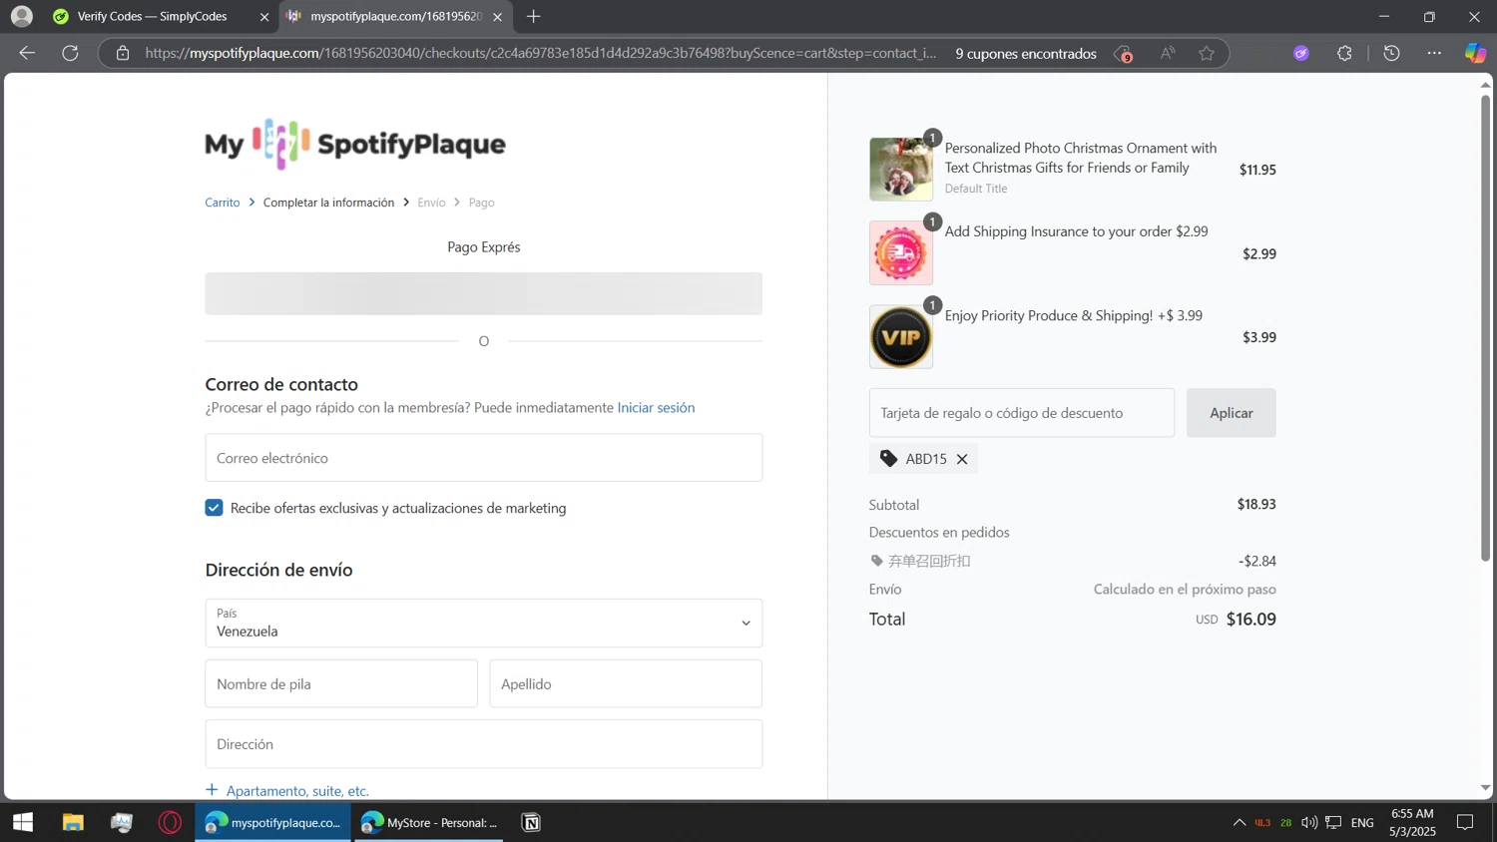
Task: Click the scrollbar down arrow
Action: (1485, 788)
